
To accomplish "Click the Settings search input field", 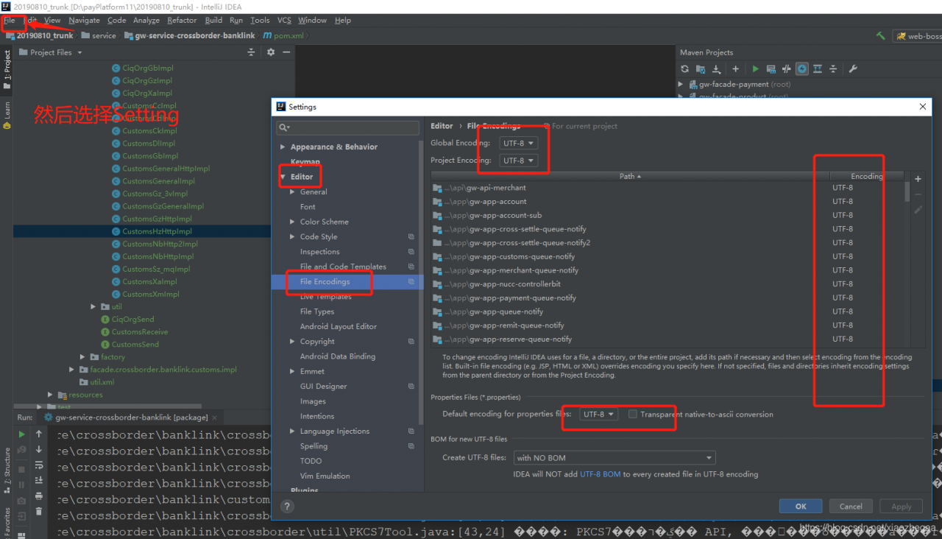I will [x=350, y=128].
